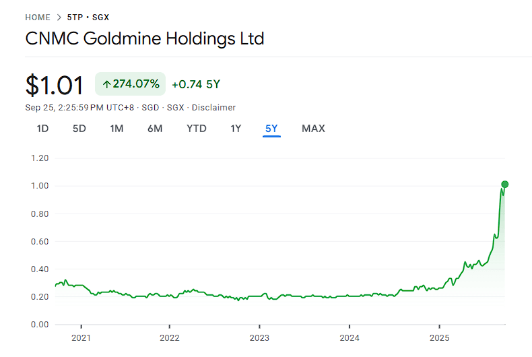Click the 2021 x-axis label
This screenshot has width=532, height=357.
click(x=81, y=338)
